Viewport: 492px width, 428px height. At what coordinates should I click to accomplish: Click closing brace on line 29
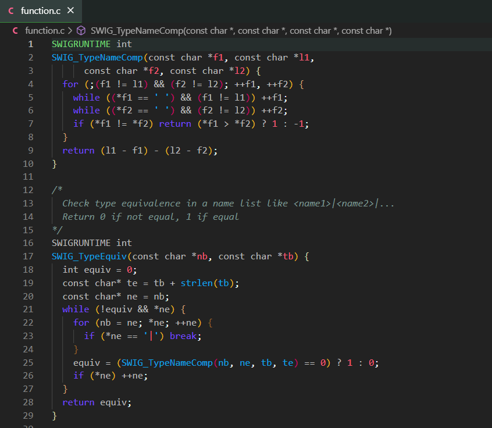pyautogui.click(x=54, y=415)
